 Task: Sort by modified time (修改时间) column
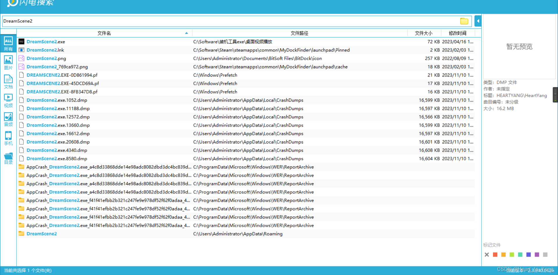[x=458, y=33]
